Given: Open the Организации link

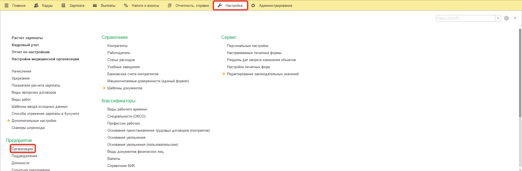Looking at the screenshot, I should (x=22, y=149).
